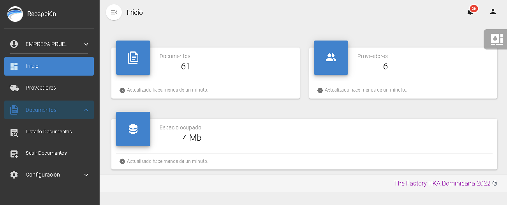The height and width of the screenshot is (205, 507).
Task: Open Listado Documentos menu item
Action: pyautogui.click(x=49, y=132)
